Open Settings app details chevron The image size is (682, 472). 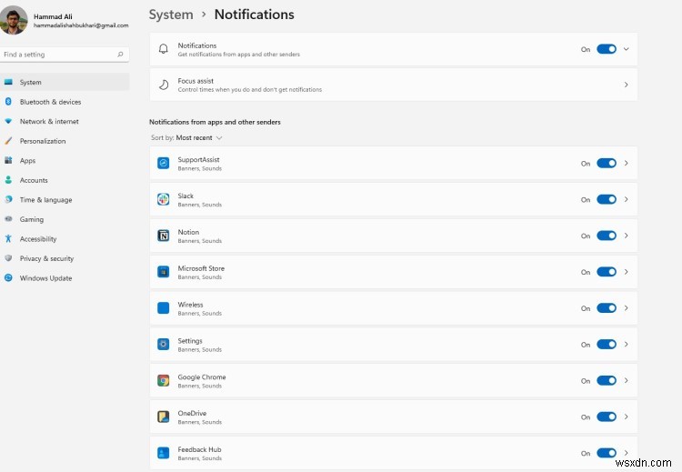[x=626, y=344]
